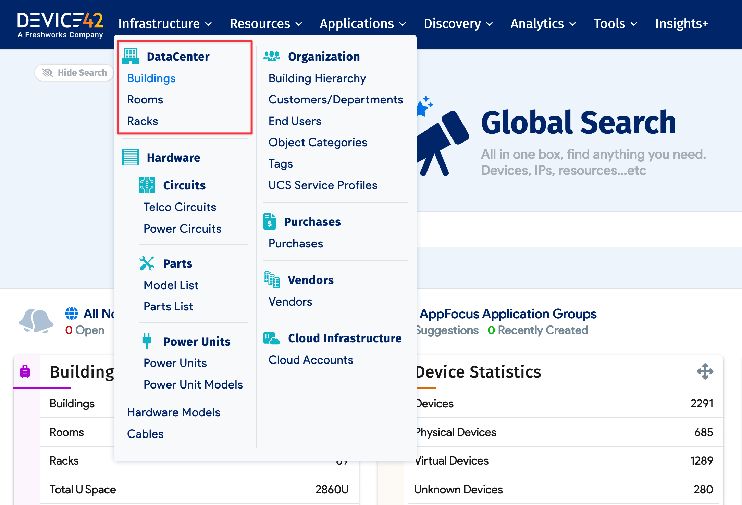Toggle the Hide Search button
This screenshot has width=742, height=505.
point(74,73)
